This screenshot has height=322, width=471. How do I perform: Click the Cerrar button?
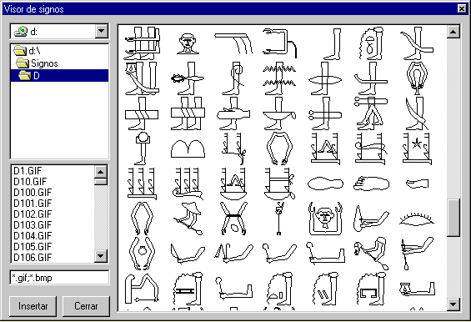86,306
